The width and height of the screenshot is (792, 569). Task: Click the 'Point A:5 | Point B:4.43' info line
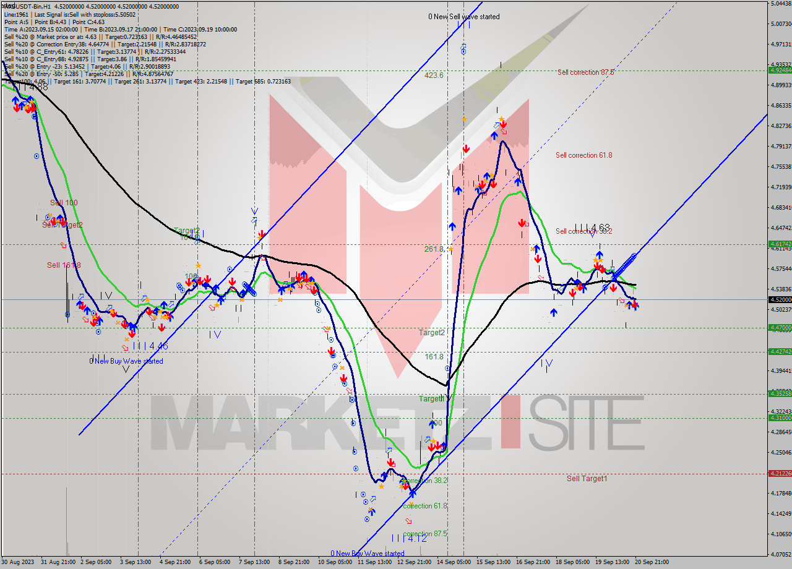click(x=54, y=22)
